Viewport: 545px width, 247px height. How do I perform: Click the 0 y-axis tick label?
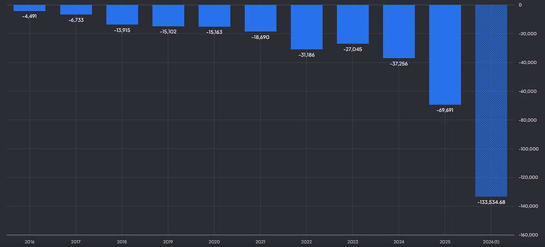[x=521, y=5]
